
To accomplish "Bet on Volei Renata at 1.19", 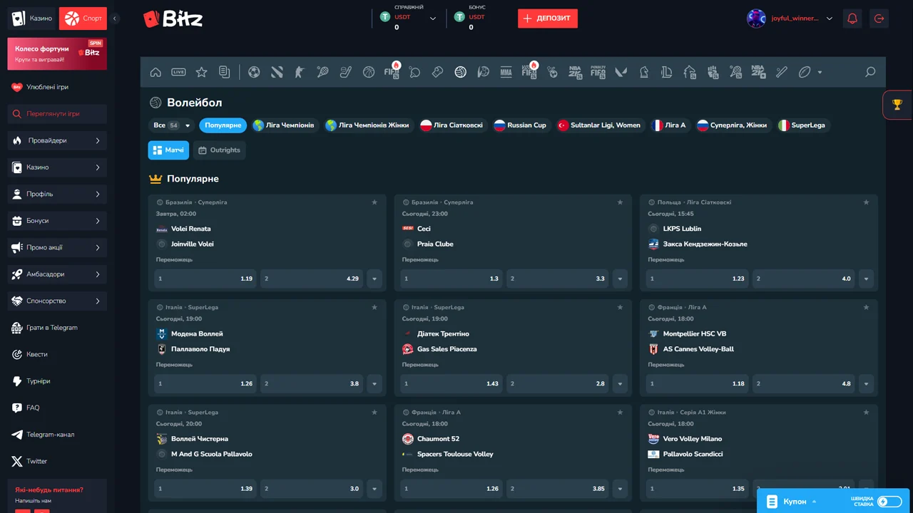I will 205,279.
